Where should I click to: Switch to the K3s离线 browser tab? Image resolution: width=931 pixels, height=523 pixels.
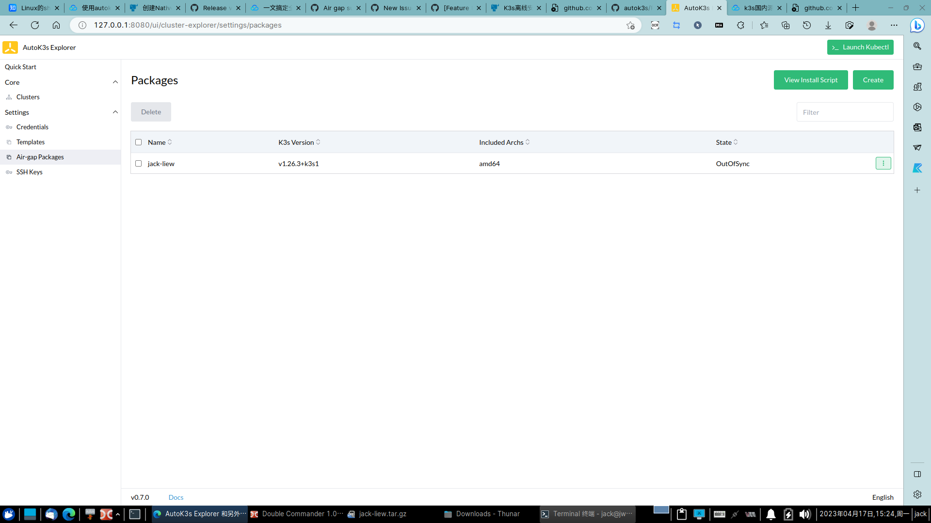click(x=515, y=8)
